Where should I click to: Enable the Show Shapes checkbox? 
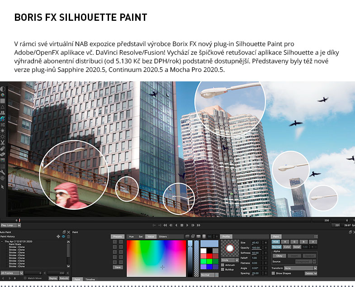[x=273, y=273]
